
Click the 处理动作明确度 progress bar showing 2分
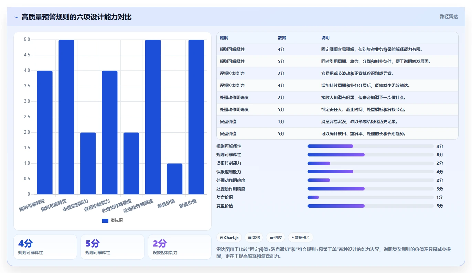[371, 180]
